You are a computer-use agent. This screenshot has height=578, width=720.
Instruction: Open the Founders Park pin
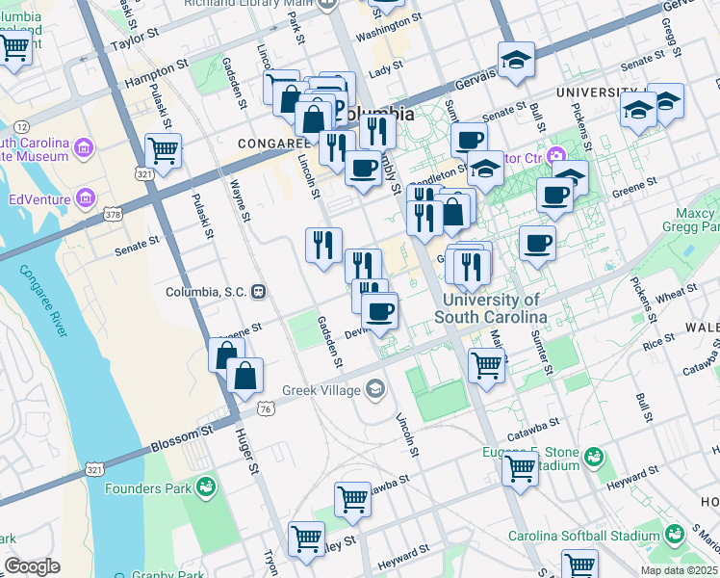pos(206,488)
